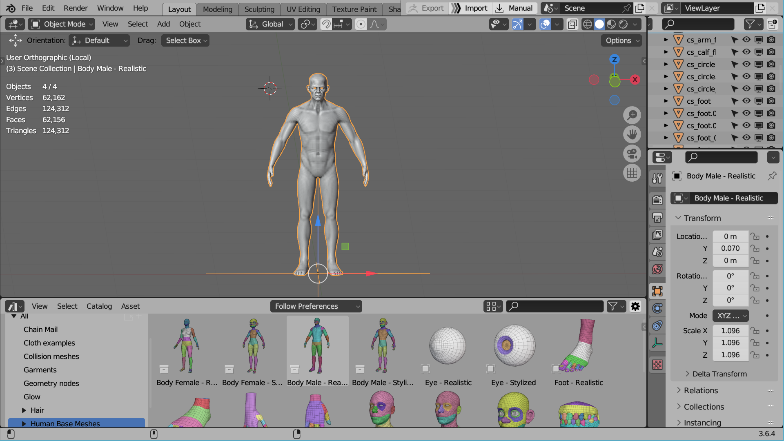Toggle camera view icon in viewport
784x441 pixels.
point(632,154)
